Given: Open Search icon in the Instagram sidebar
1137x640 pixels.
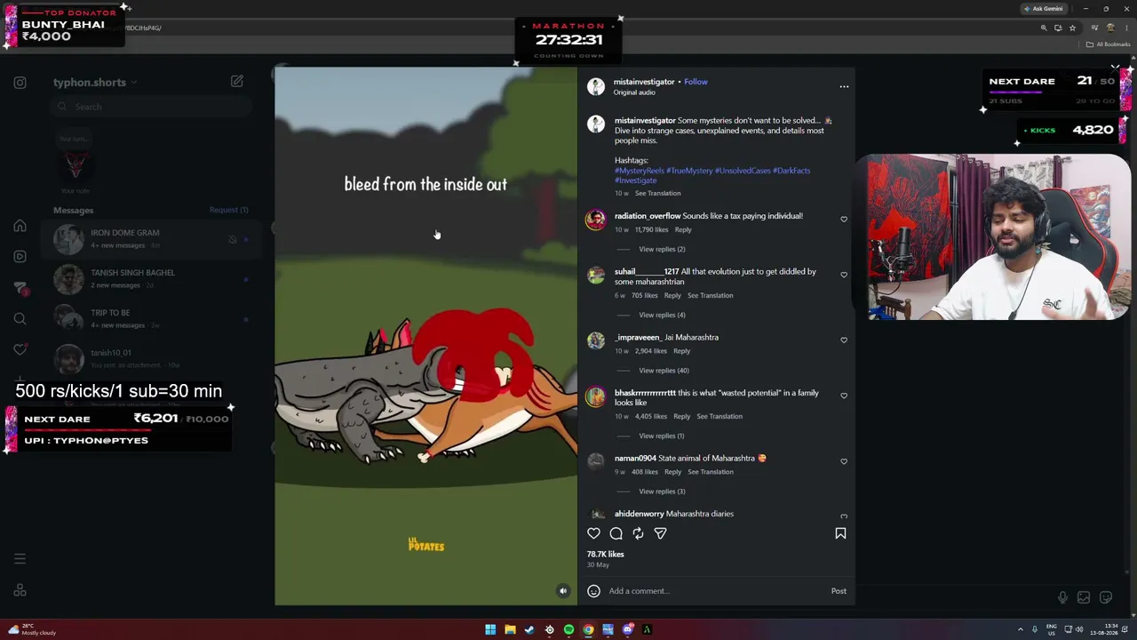Looking at the screenshot, I should pyautogui.click(x=20, y=318).
